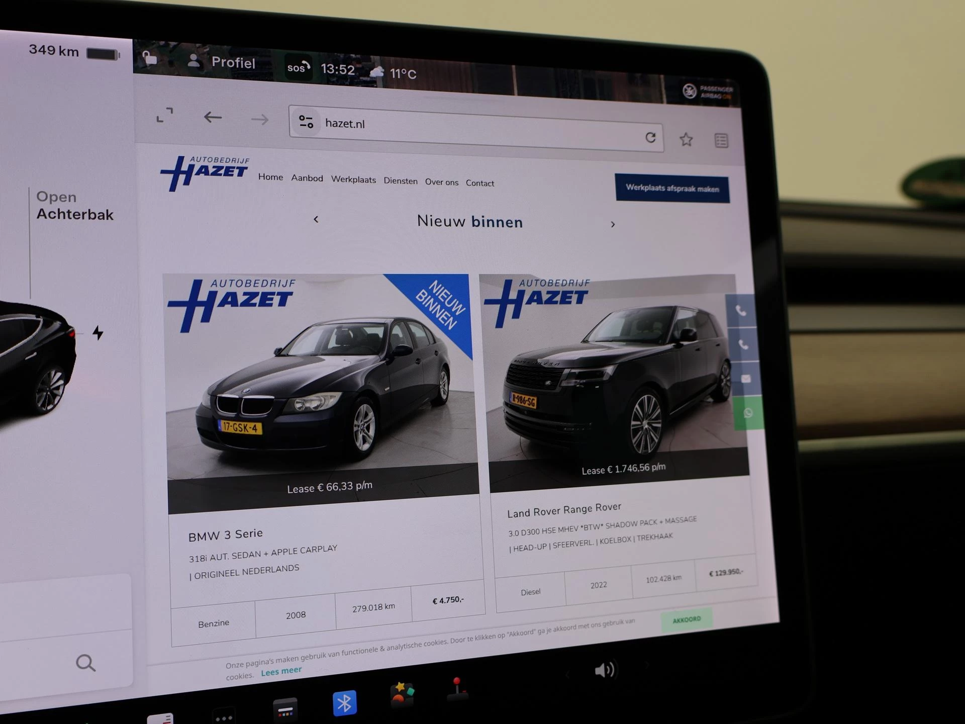The height and width of the screenshot is (724, 965).
Task: Advance the Nieuw binnen carousel with right chevron
Action: click(613, 224)
